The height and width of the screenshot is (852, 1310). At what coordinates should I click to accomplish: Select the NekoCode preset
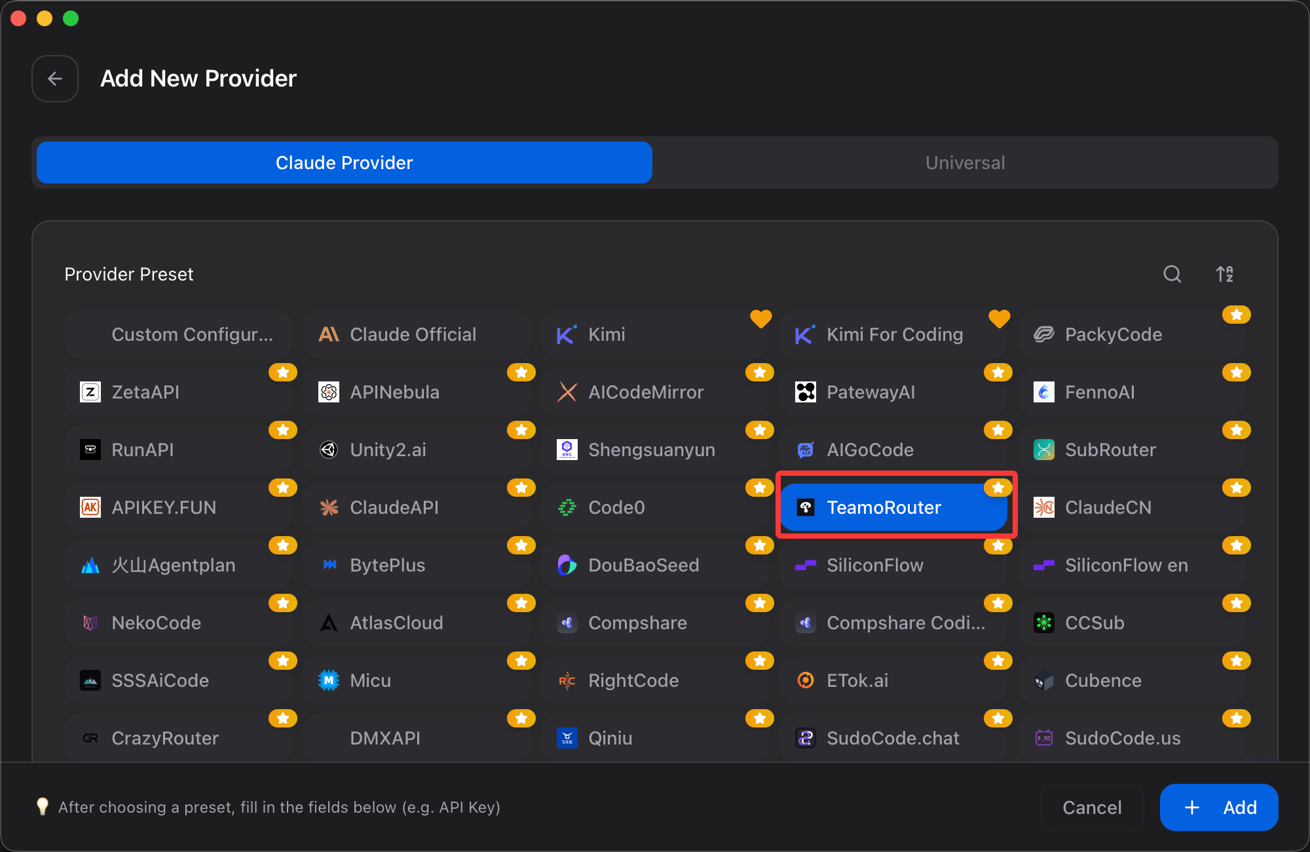click(x=178, y=623)
